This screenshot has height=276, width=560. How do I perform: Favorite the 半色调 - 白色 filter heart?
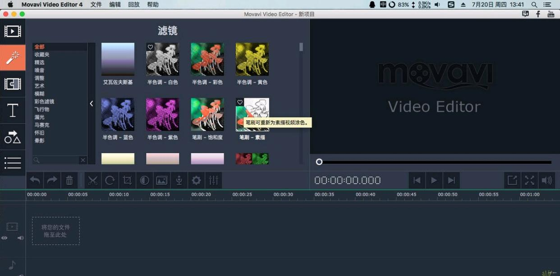click(x=151, y=47)
